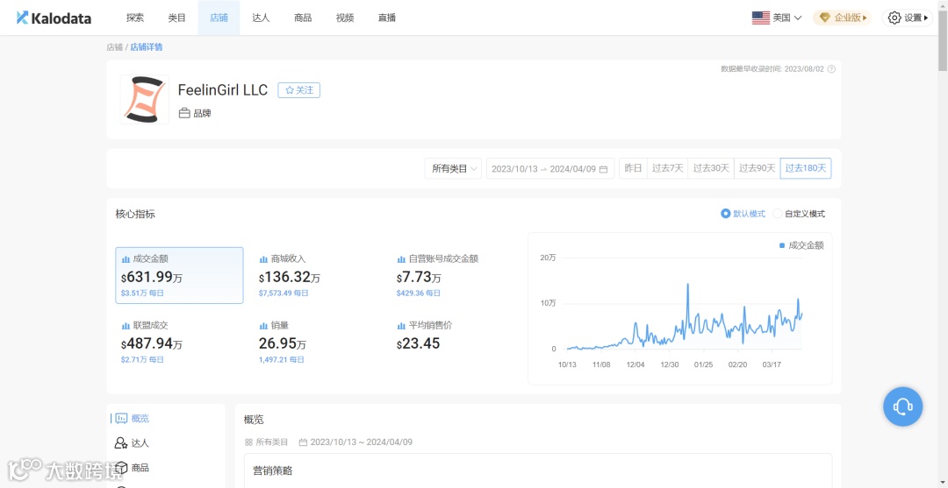Select the 平均销售价 metric card
The width and height of the screenshot is (948, 488).
pyautogui.click(x=456, y=342)
